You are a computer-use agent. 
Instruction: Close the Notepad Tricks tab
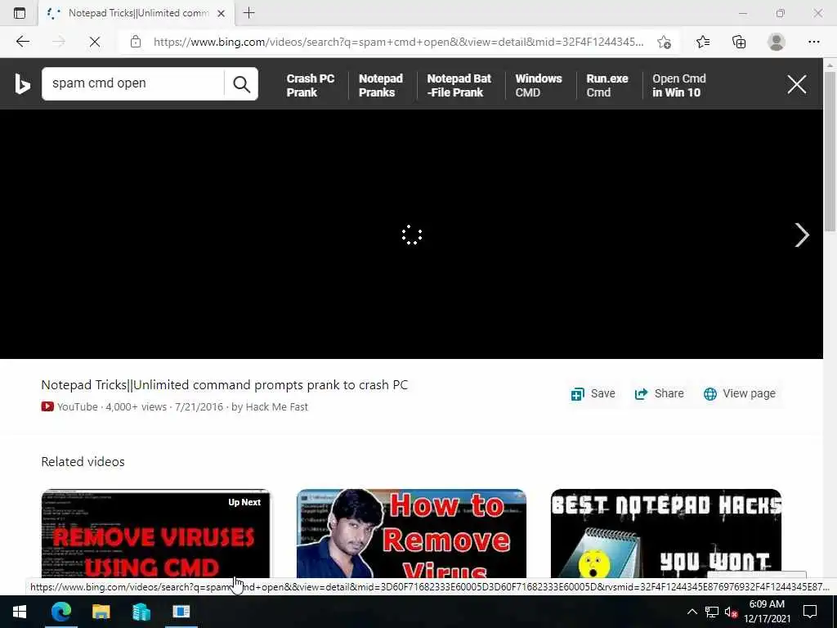point(221,13)
